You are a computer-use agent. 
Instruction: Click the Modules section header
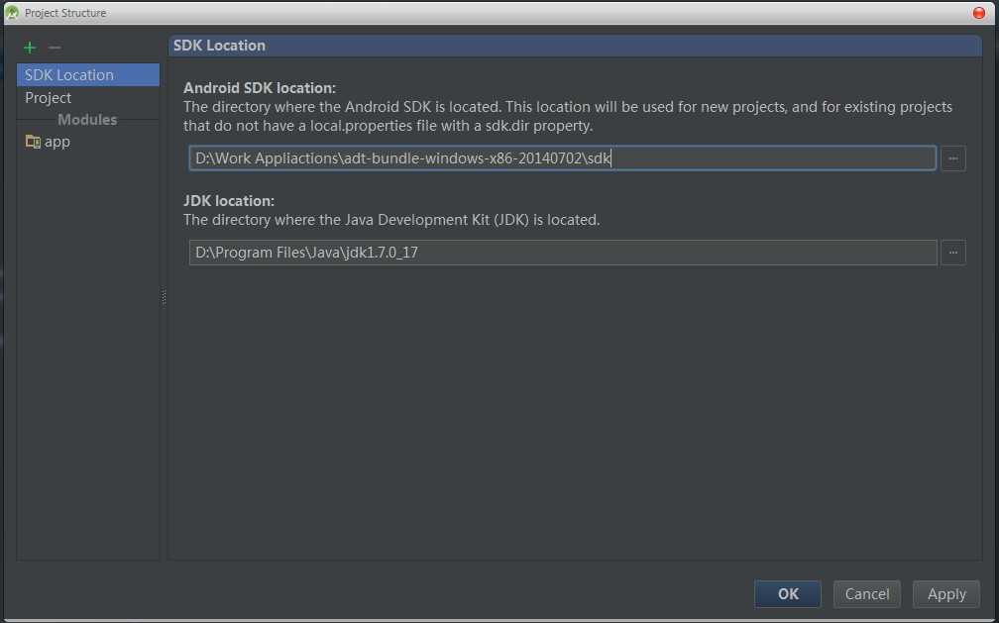(87, 120)
